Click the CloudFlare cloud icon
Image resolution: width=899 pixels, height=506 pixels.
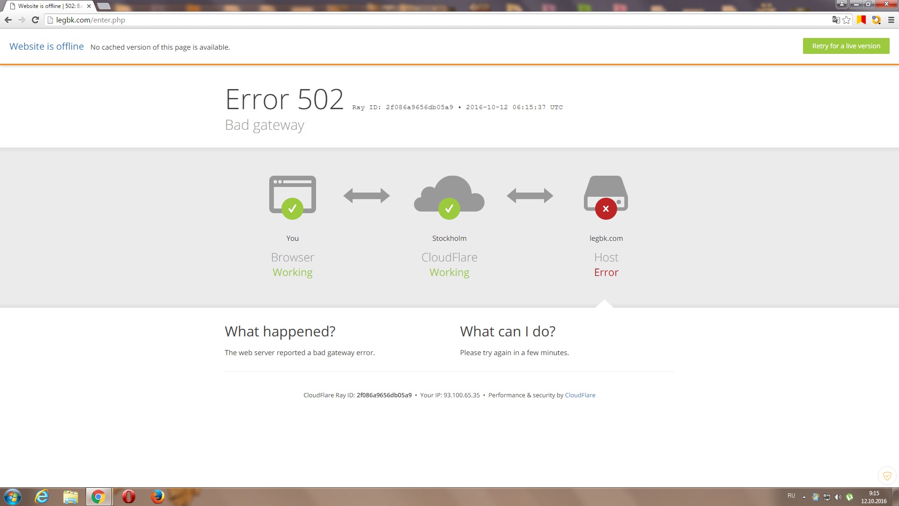(449, 197)
